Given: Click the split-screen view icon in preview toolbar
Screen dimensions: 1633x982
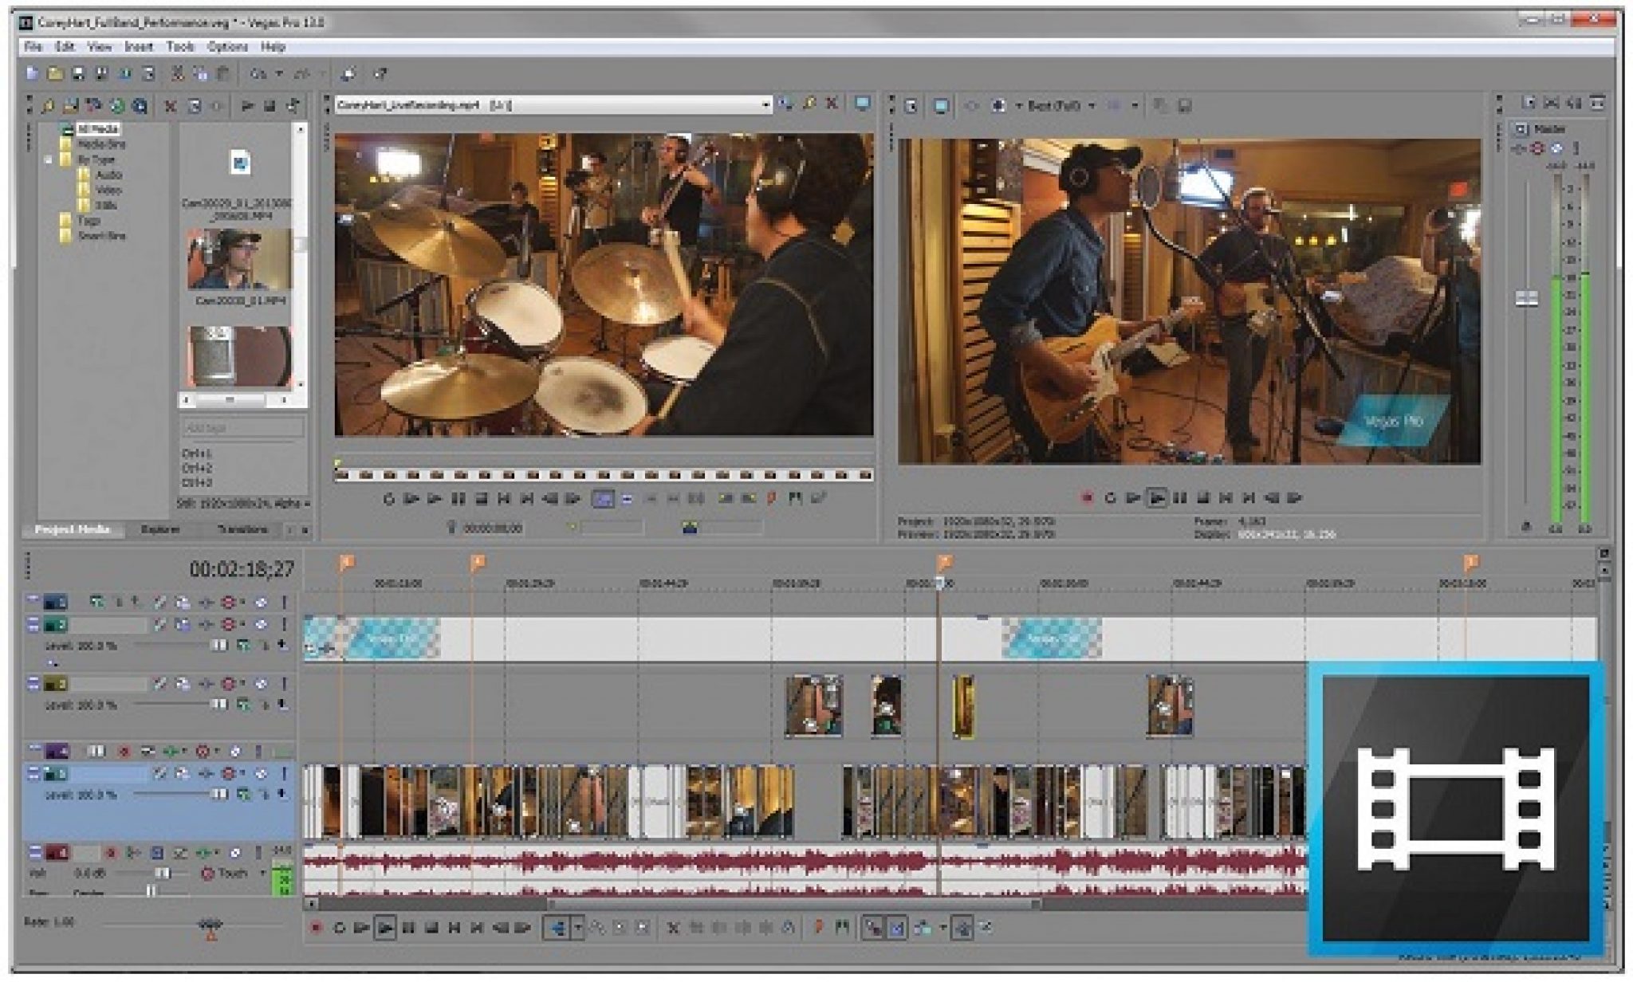Looking at the screenshot, I should pyautogui.click(x=998, y=105).
